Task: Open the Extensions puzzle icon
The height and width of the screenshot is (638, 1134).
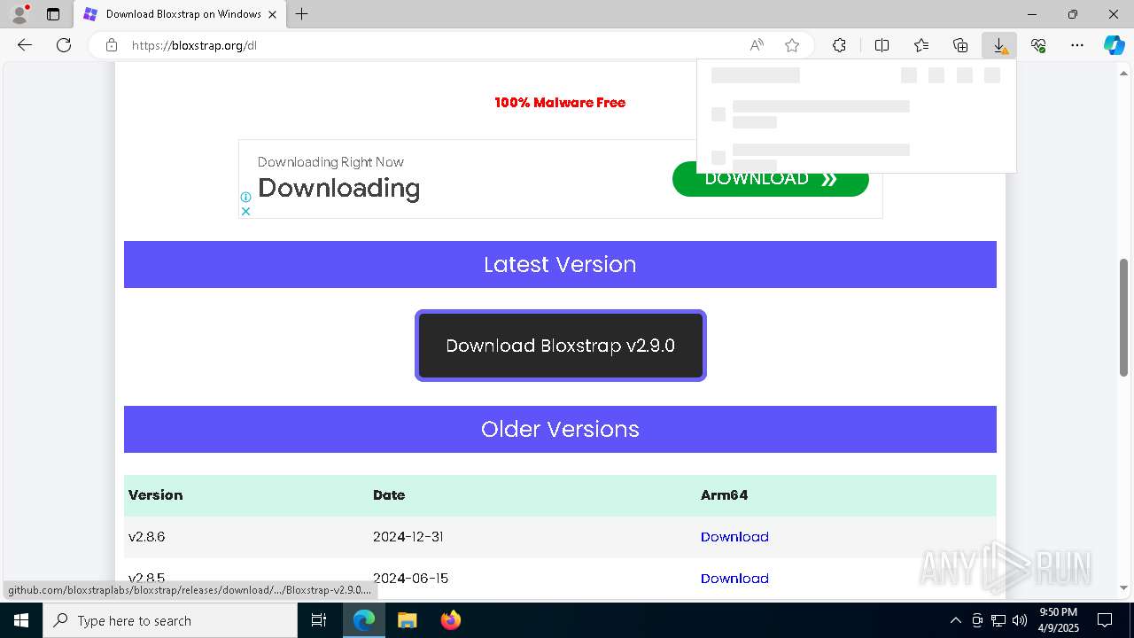Action: [839, 45]
